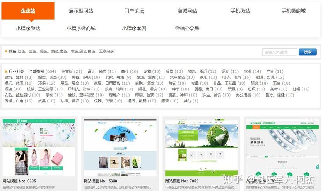Open the 五金 (10) category
The image size is (323, 193).
coord(282,83)
